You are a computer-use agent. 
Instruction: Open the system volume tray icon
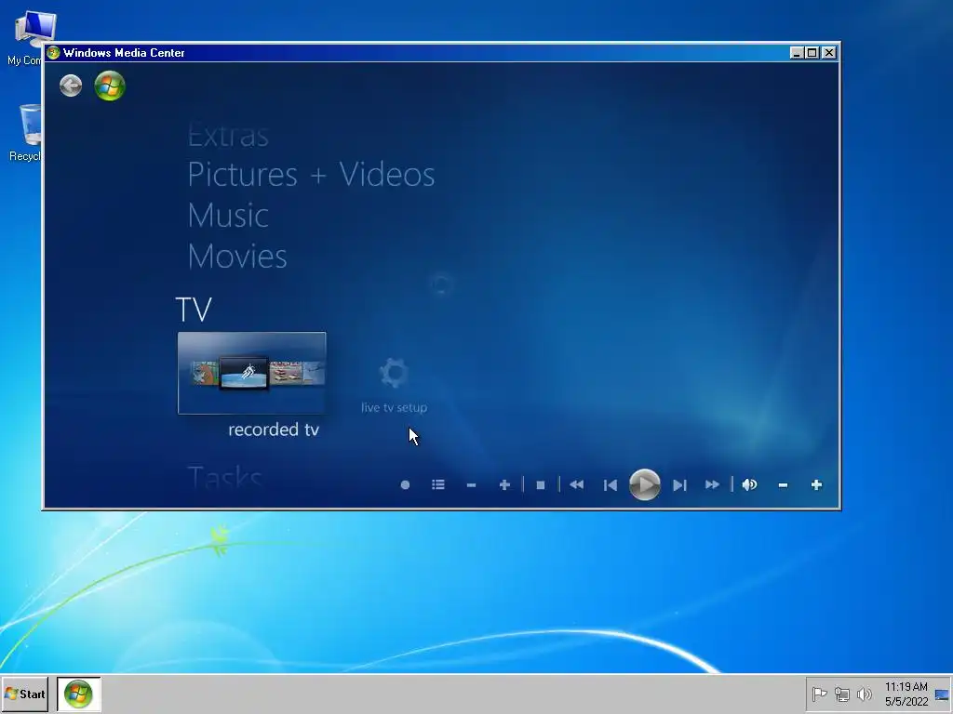pos(864,694)
